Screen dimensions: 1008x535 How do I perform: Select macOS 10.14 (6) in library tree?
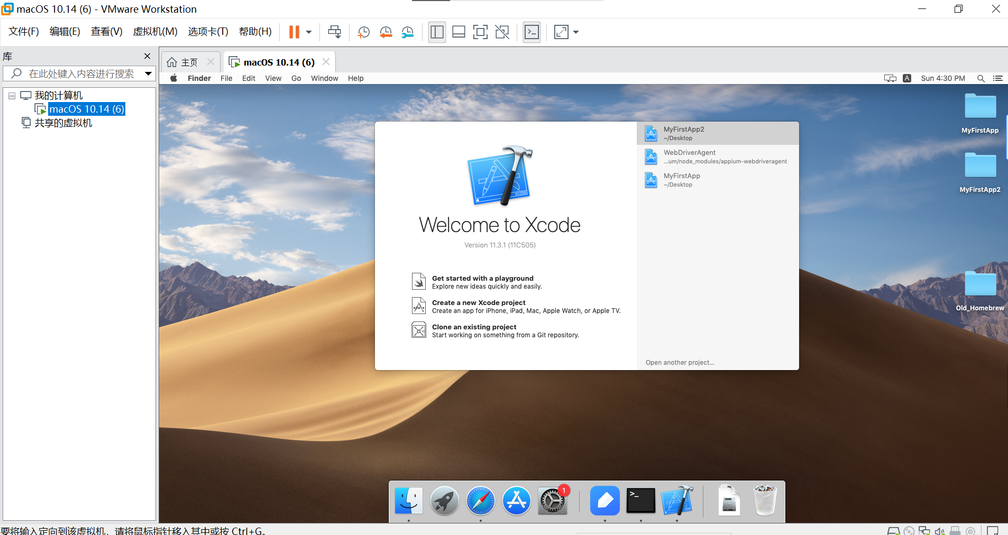[x=87, y=109]
